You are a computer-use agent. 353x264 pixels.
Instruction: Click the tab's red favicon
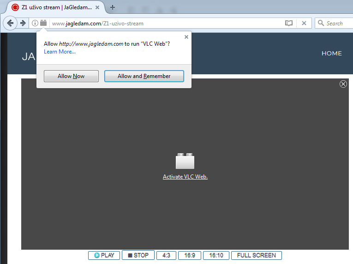coord(15,7)
